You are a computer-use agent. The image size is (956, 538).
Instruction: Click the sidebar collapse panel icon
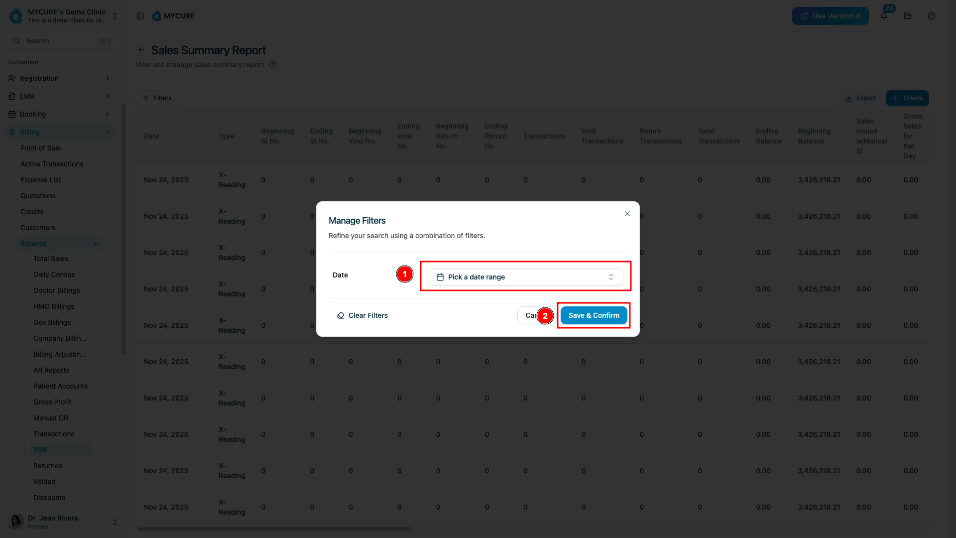point(140,16)
